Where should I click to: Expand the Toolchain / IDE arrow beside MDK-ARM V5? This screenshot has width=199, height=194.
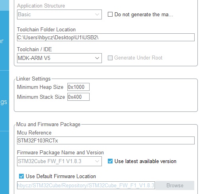[x=97, y=58]
